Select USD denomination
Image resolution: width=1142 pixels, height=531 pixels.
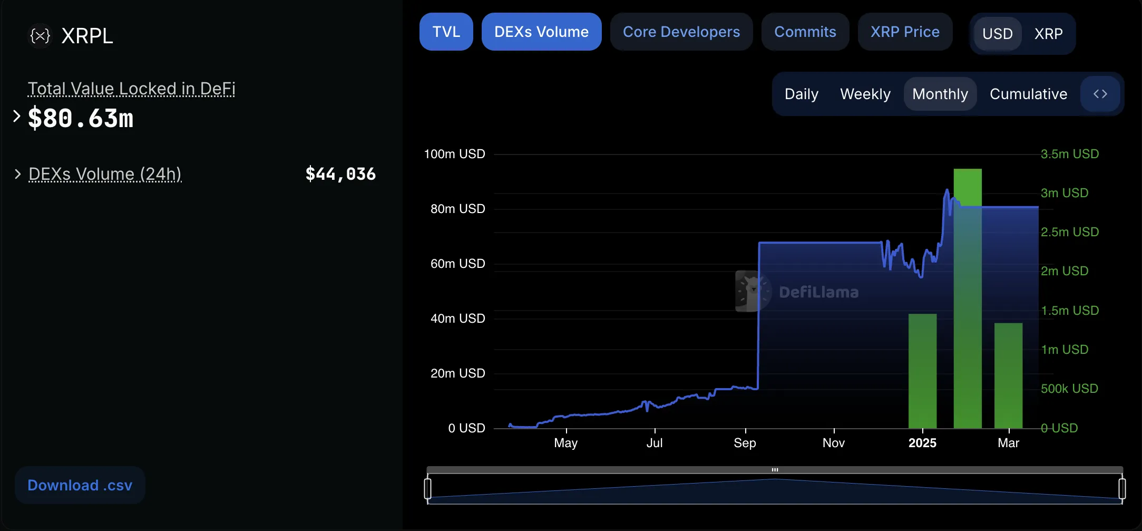(997, 34)
